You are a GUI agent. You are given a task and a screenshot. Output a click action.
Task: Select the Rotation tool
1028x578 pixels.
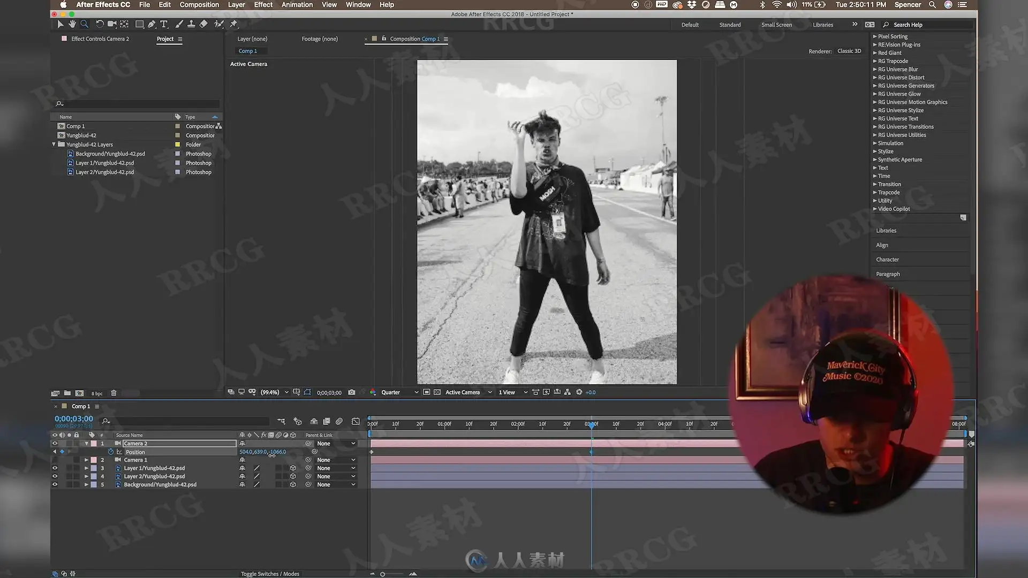coord(100,24)
